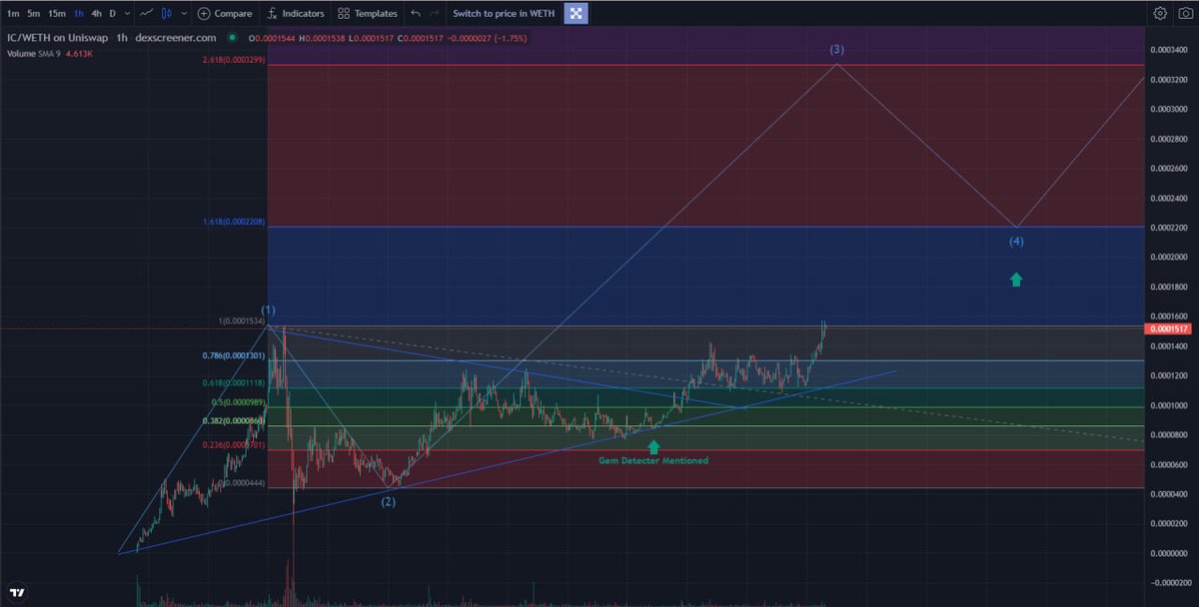This screenshot has height=607, width=1199.
Task: Click the line chart style icon
Action: (146, 14)
